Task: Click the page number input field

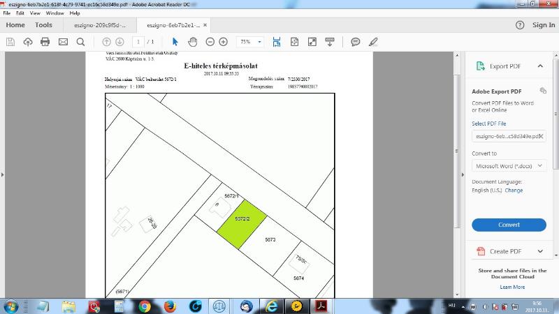Action: click(140, 42)
